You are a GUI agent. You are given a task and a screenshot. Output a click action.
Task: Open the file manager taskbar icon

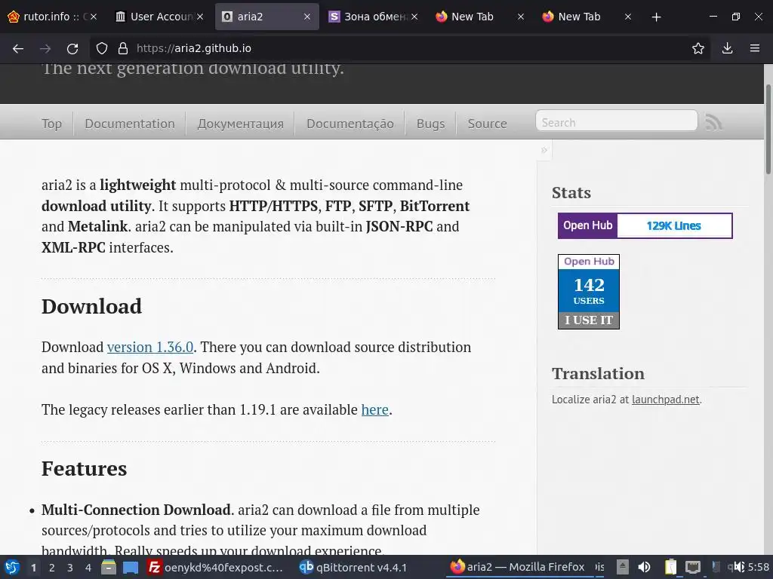tap(109, 568)
